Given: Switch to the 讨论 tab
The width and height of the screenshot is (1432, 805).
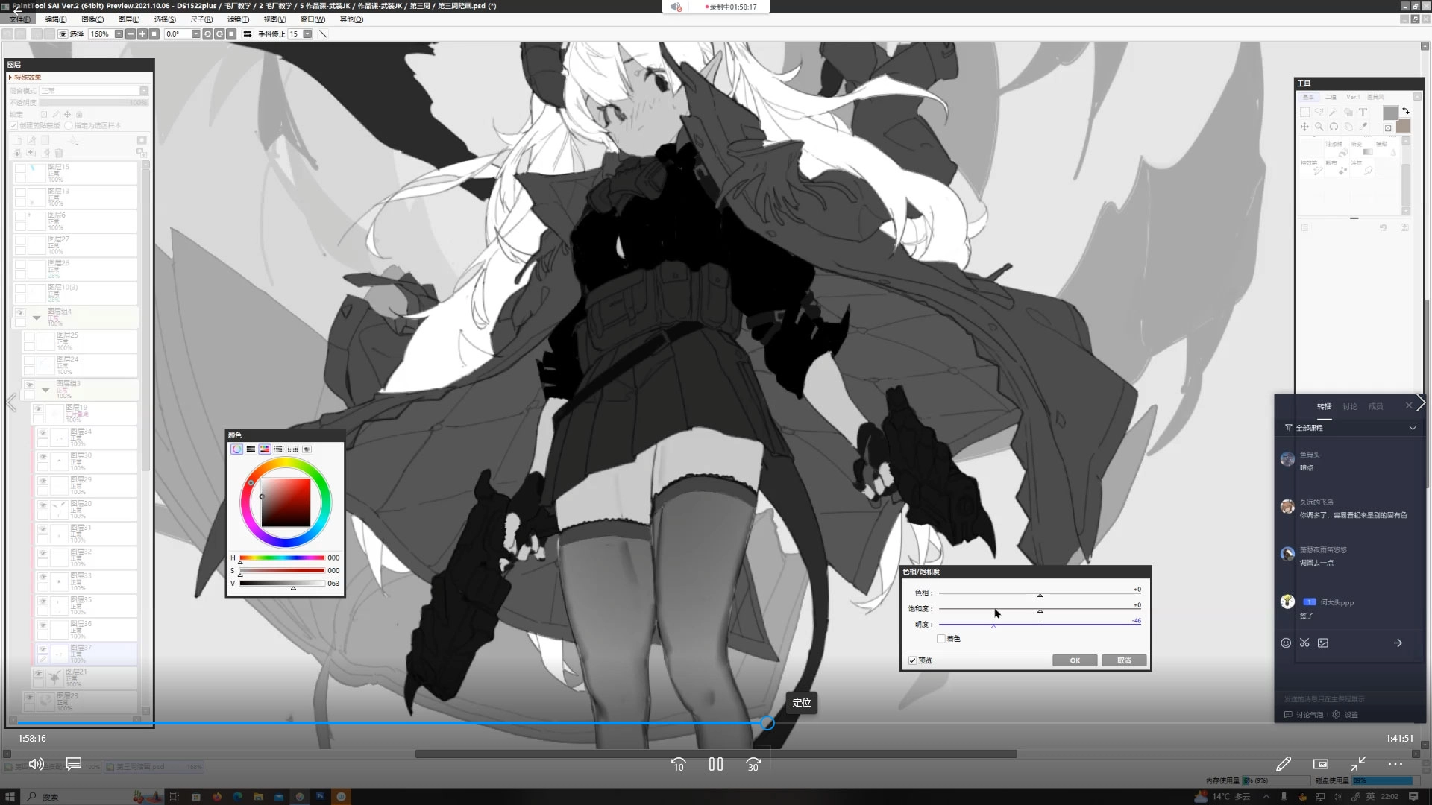Looking at the screenshot, I should tap(1350, 406).
